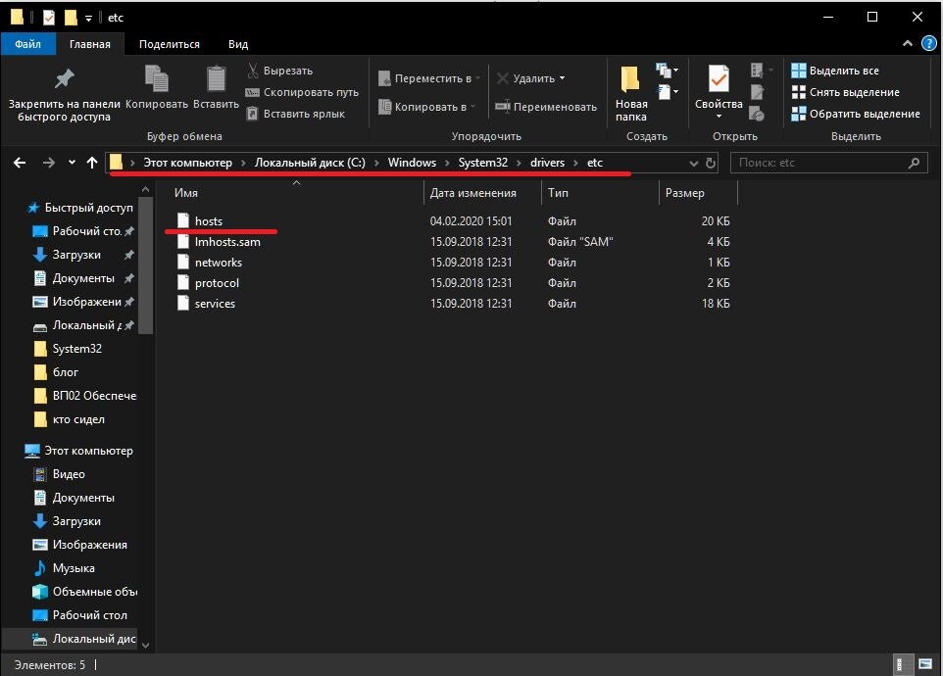The image size is (943, 676).
Task: Click the Копировать ribbon icon
Action: tap(157, 87)
